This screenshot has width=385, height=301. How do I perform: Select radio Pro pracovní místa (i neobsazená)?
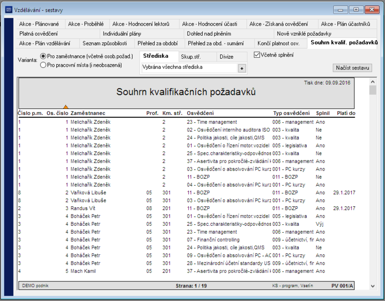tap(43, 65)
